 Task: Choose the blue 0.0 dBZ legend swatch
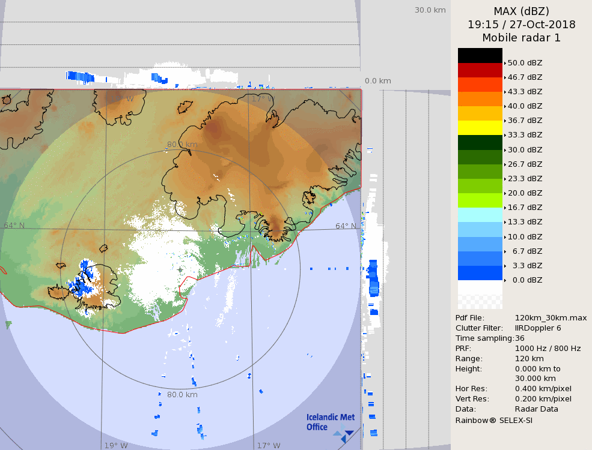[480, 273]
